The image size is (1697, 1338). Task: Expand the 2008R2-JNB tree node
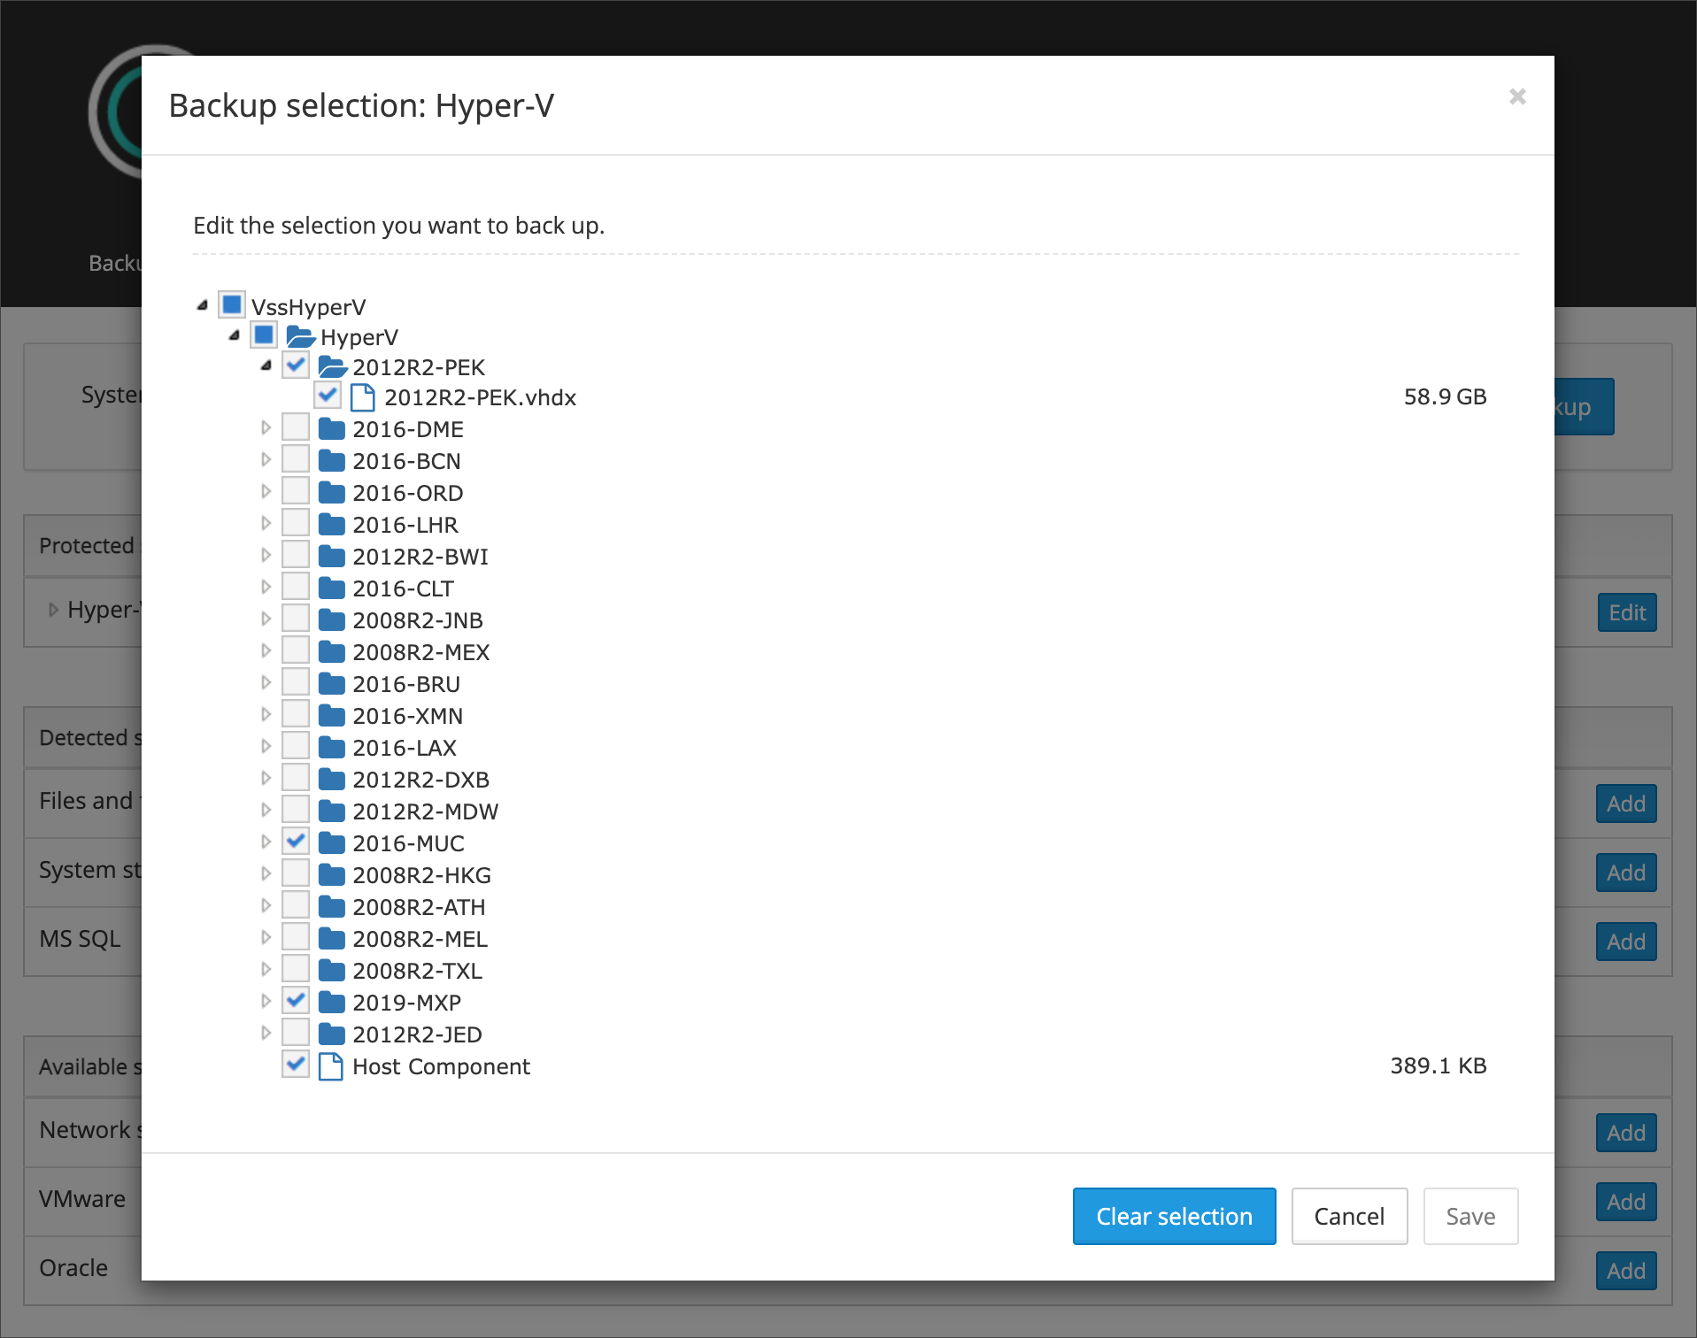coord(266,619)
